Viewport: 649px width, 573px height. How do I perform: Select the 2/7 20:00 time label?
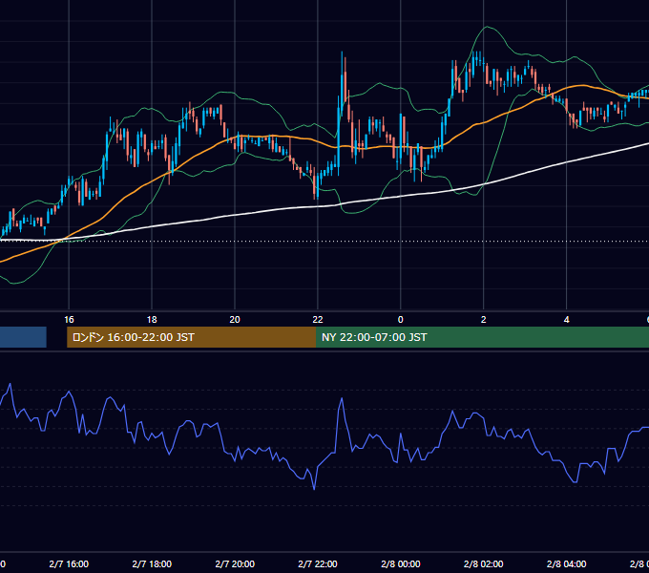pos(235,563)
